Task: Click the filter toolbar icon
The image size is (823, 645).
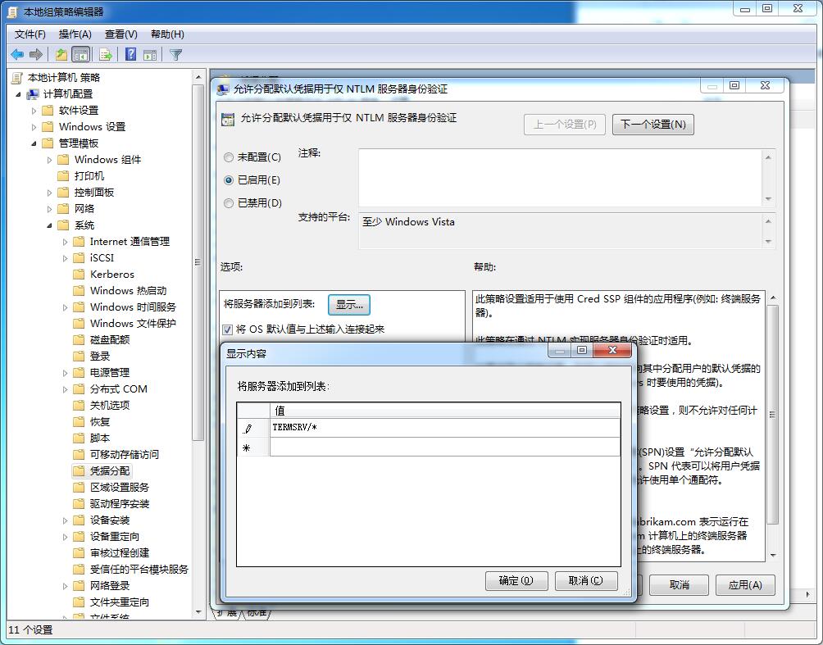Action: [x=175, y=54]
